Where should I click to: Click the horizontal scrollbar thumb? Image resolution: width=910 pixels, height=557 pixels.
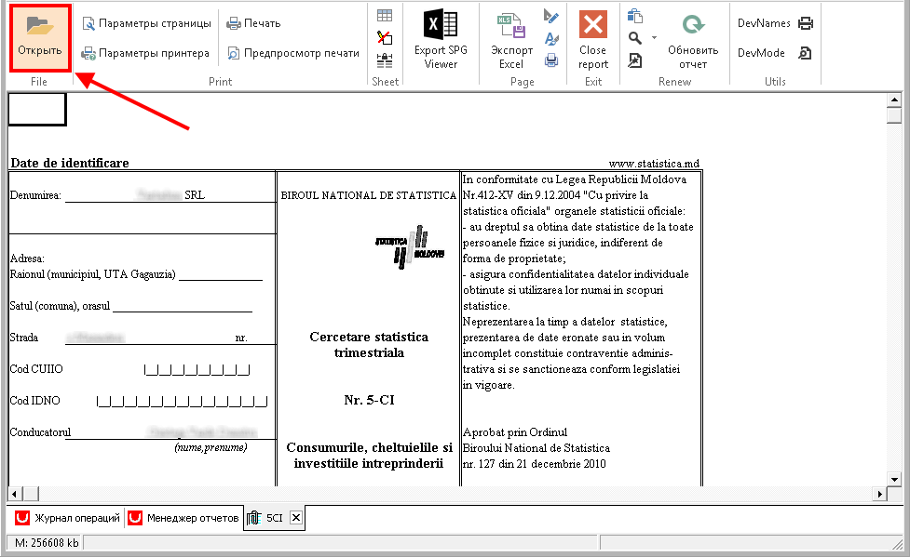tap(31, 494)
